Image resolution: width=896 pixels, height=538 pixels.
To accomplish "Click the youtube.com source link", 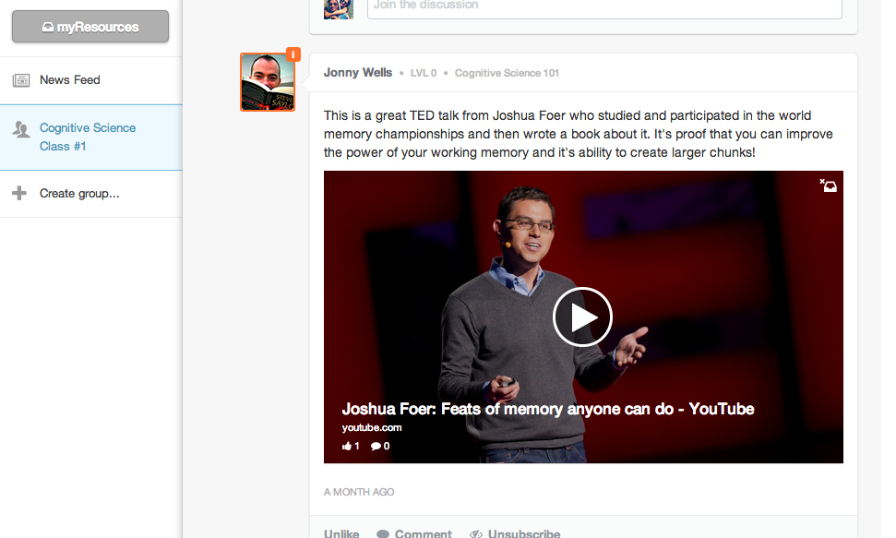I will click(x=372, y=427).
